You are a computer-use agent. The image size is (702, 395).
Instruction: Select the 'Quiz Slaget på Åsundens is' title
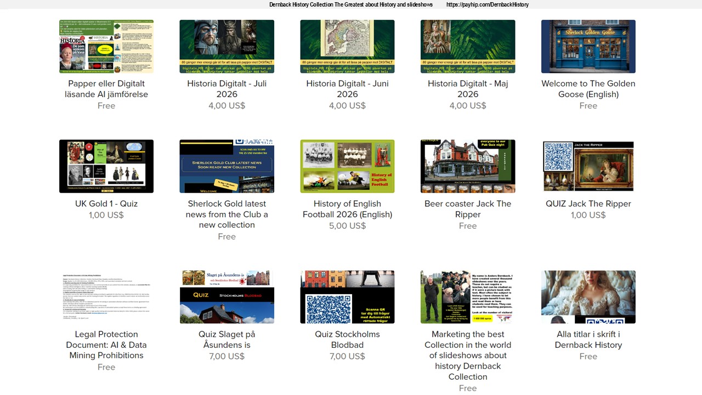click(227, 340)
